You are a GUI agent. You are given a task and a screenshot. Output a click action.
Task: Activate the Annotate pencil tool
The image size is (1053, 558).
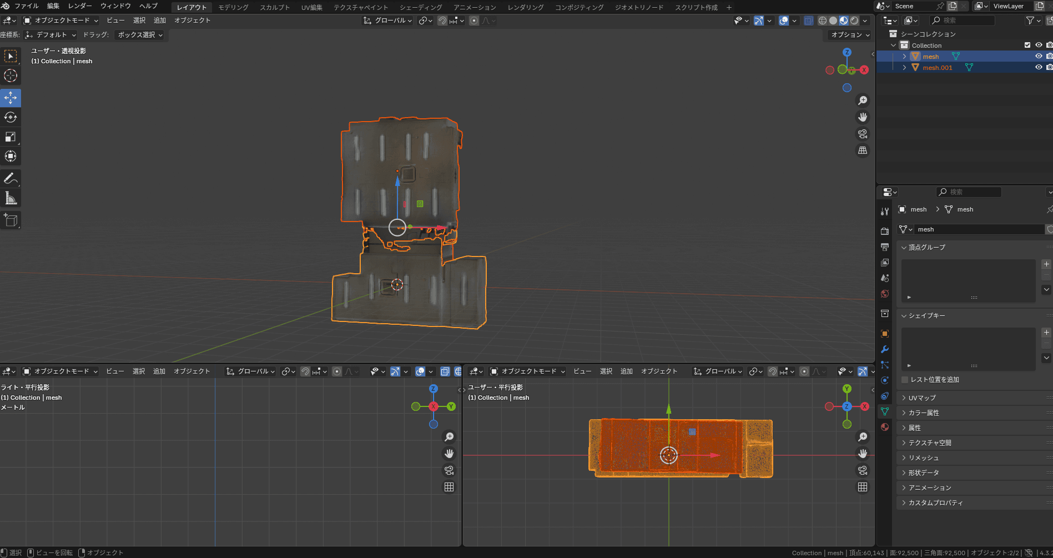point(11,178)
